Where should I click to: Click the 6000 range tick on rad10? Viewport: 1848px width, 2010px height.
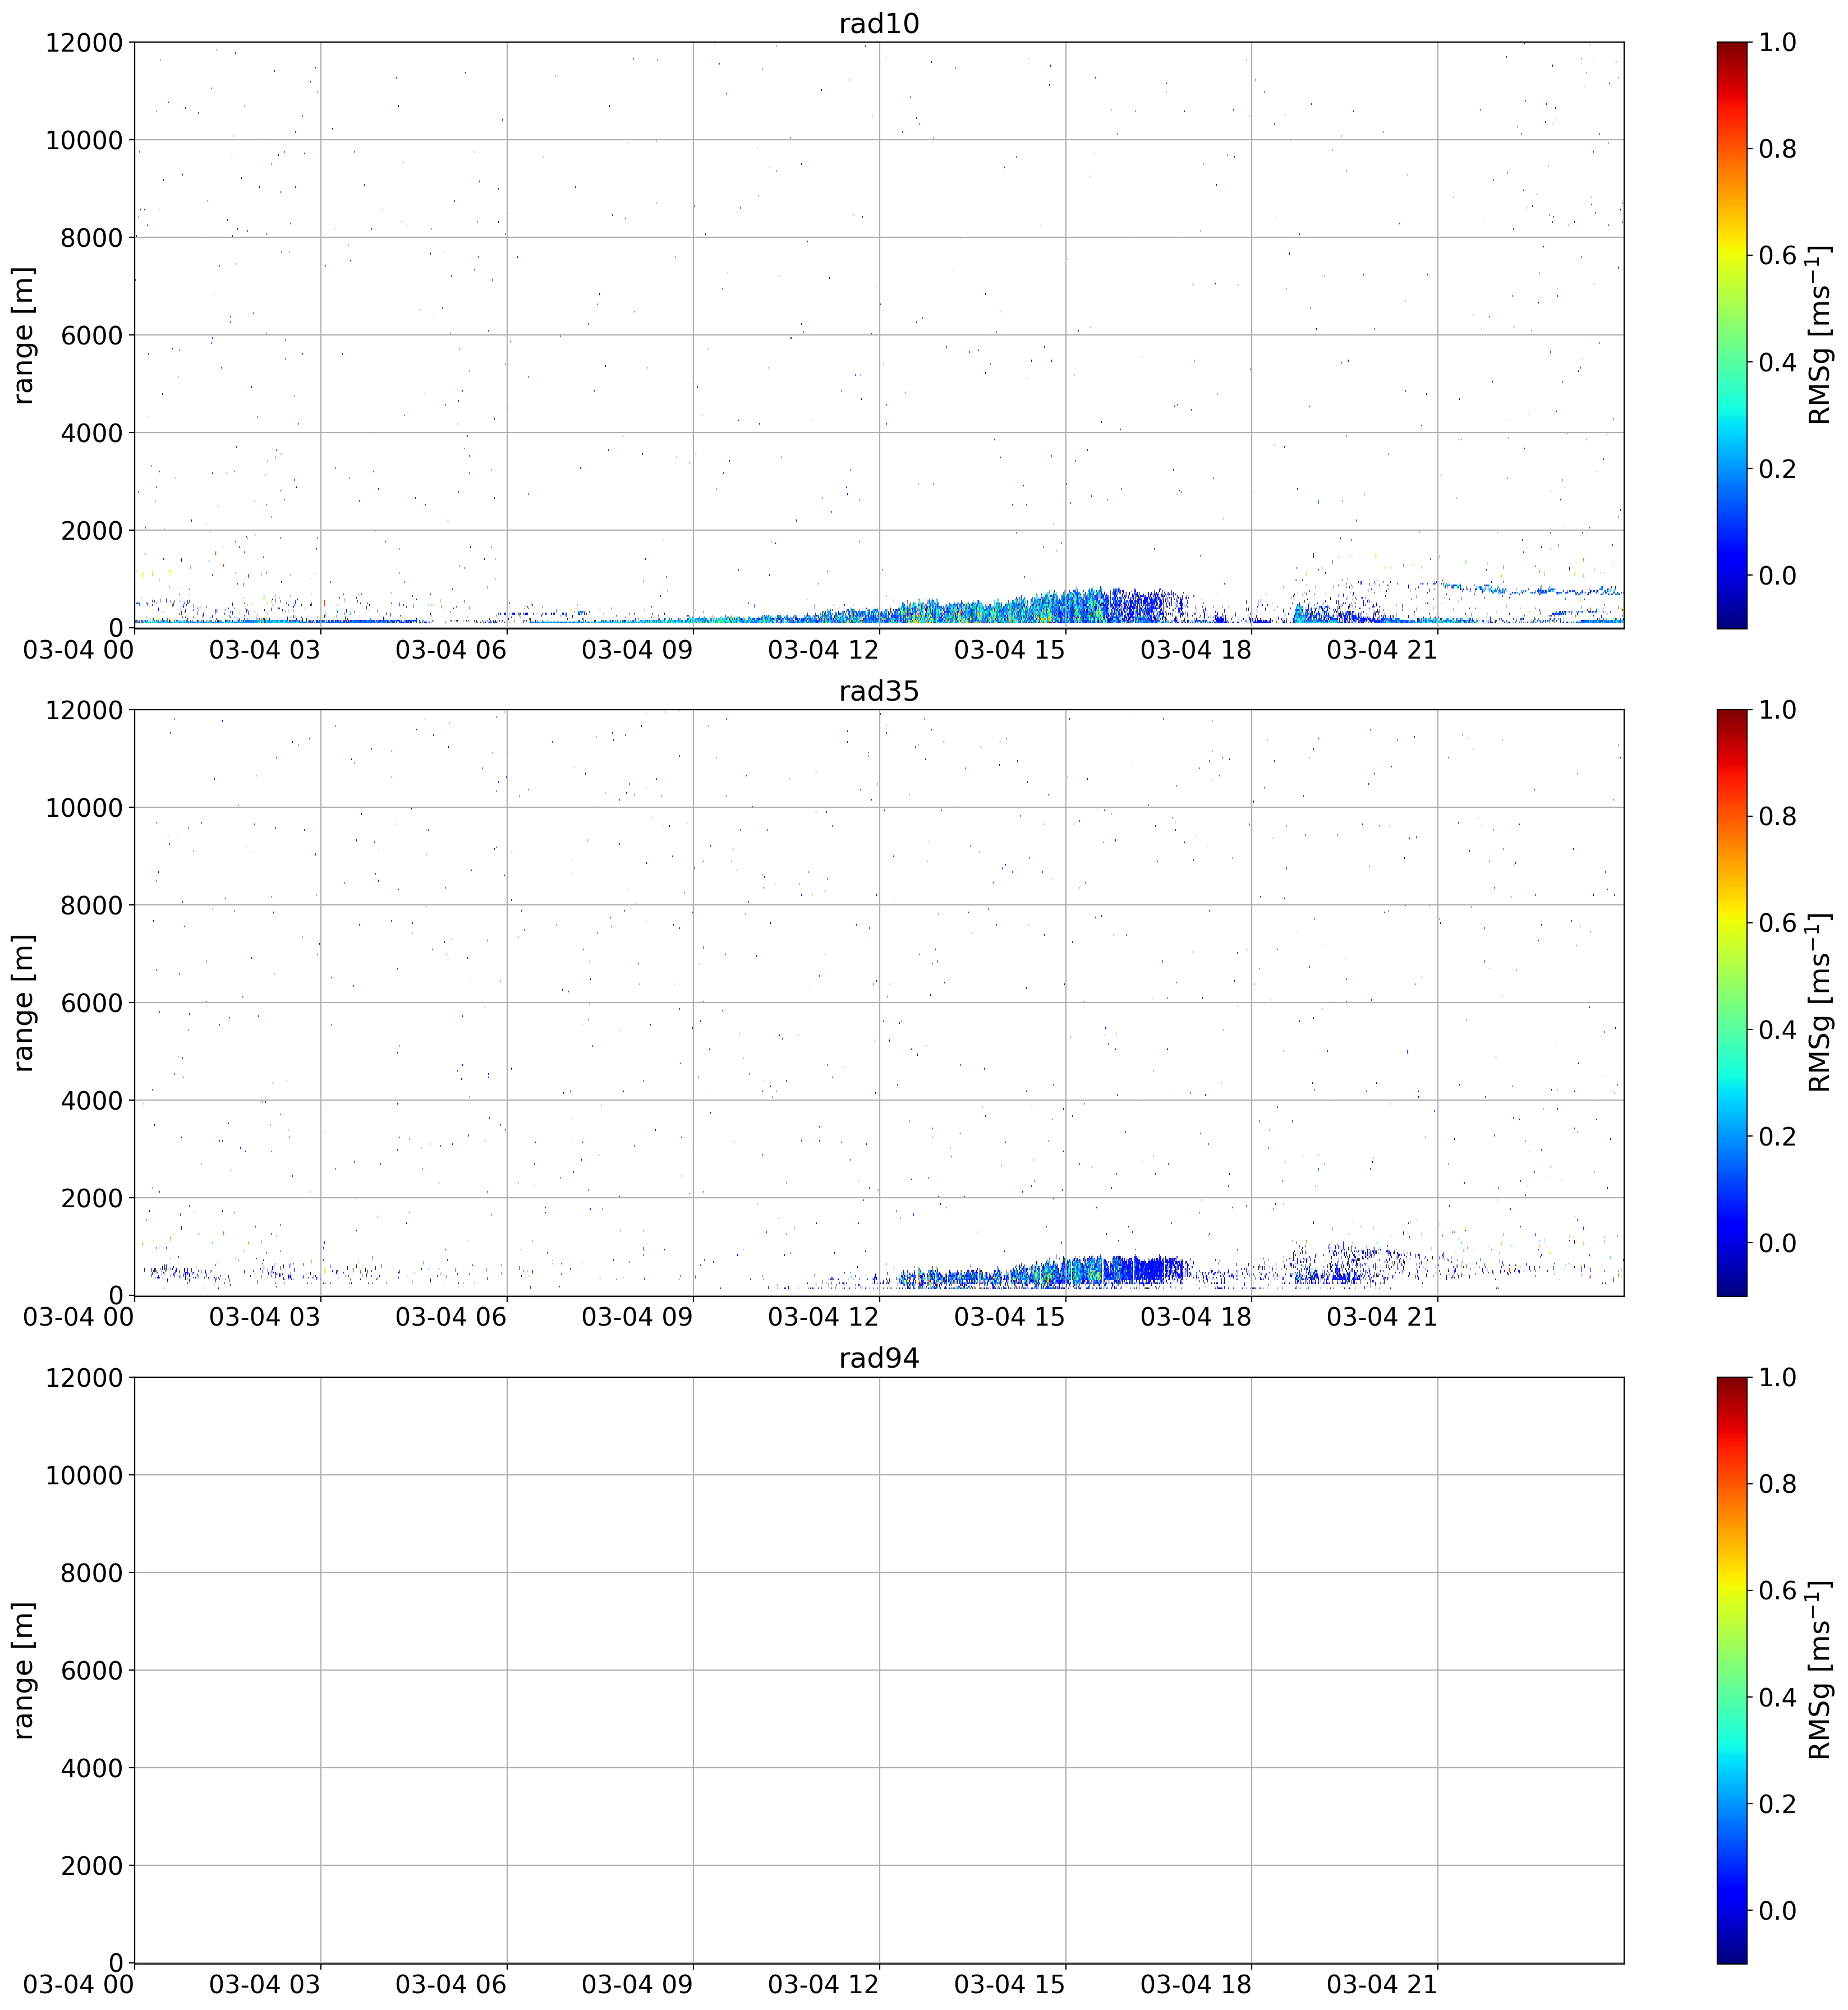(91, 335)
